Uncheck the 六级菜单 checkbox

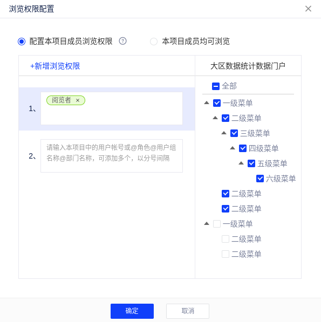point(260,179)
